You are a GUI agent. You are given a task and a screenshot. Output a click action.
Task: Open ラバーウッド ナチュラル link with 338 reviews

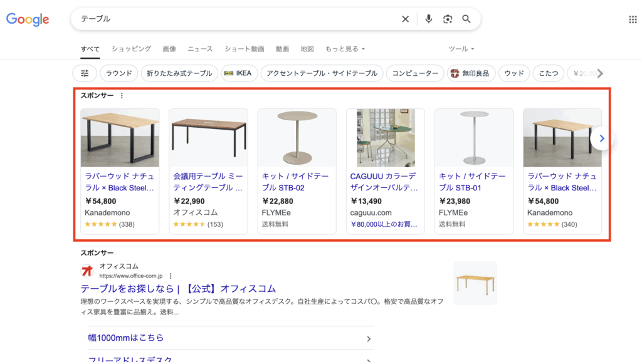tap(120, 182)
